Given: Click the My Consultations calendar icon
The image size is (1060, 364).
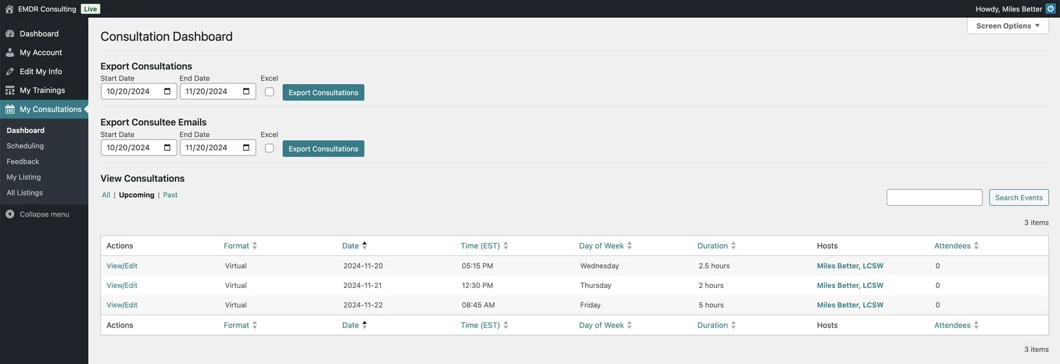Looking at the screenshot, I should pos(10,109).
